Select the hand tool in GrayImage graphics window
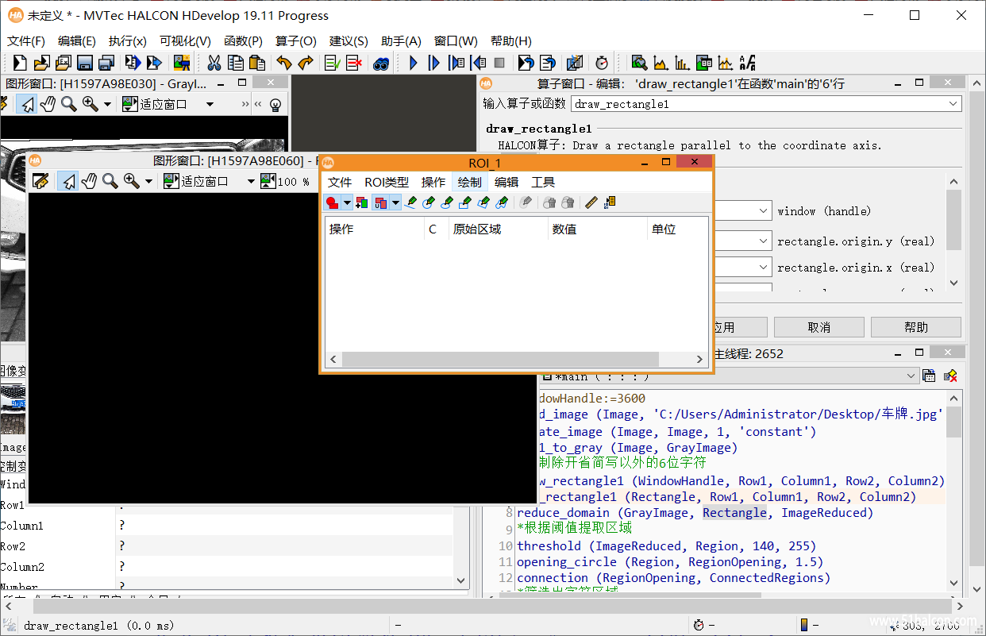This screenshot has height=636, width=986. coord(48,103)
